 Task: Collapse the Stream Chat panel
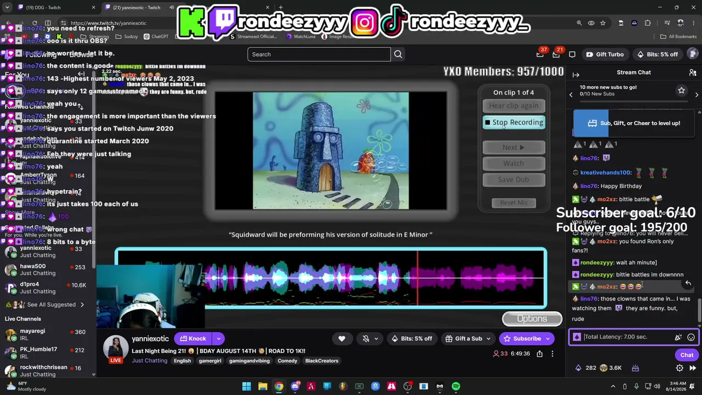tap(576, 75)
